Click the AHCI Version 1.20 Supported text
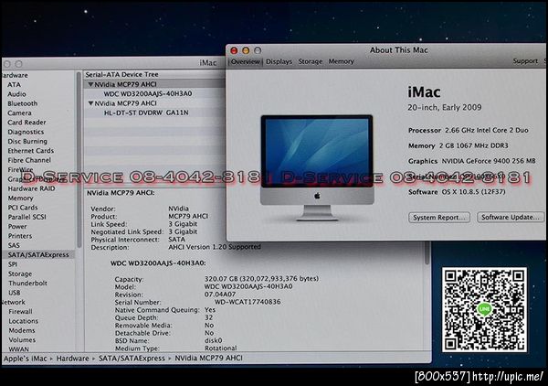 point(215,247)
